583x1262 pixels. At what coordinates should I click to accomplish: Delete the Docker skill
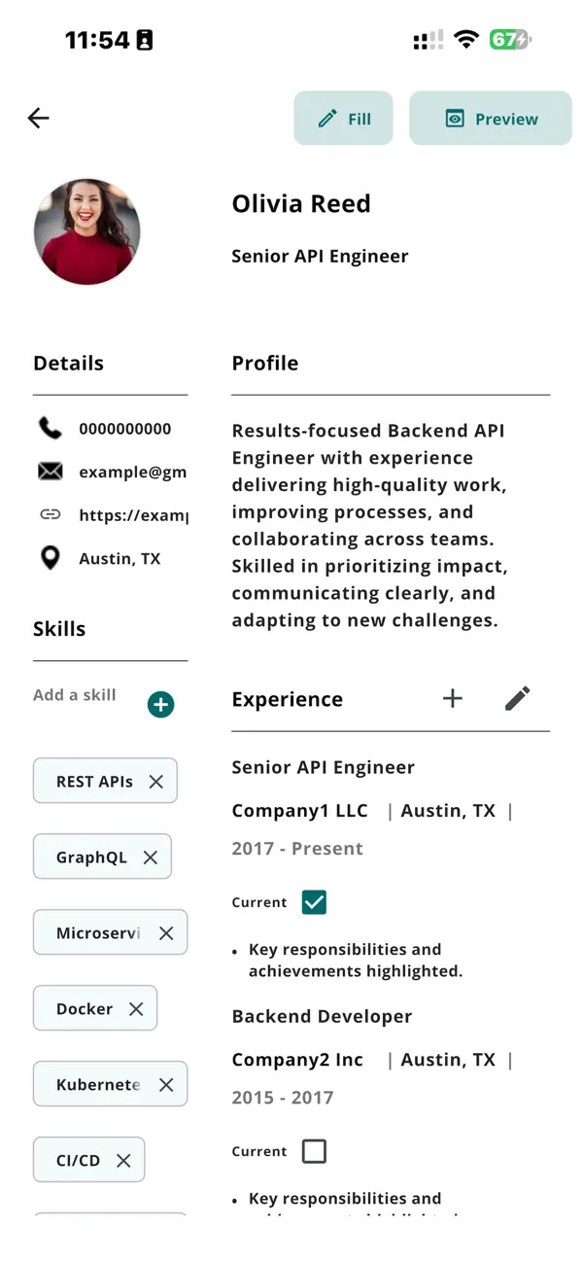click(137, 1008)
